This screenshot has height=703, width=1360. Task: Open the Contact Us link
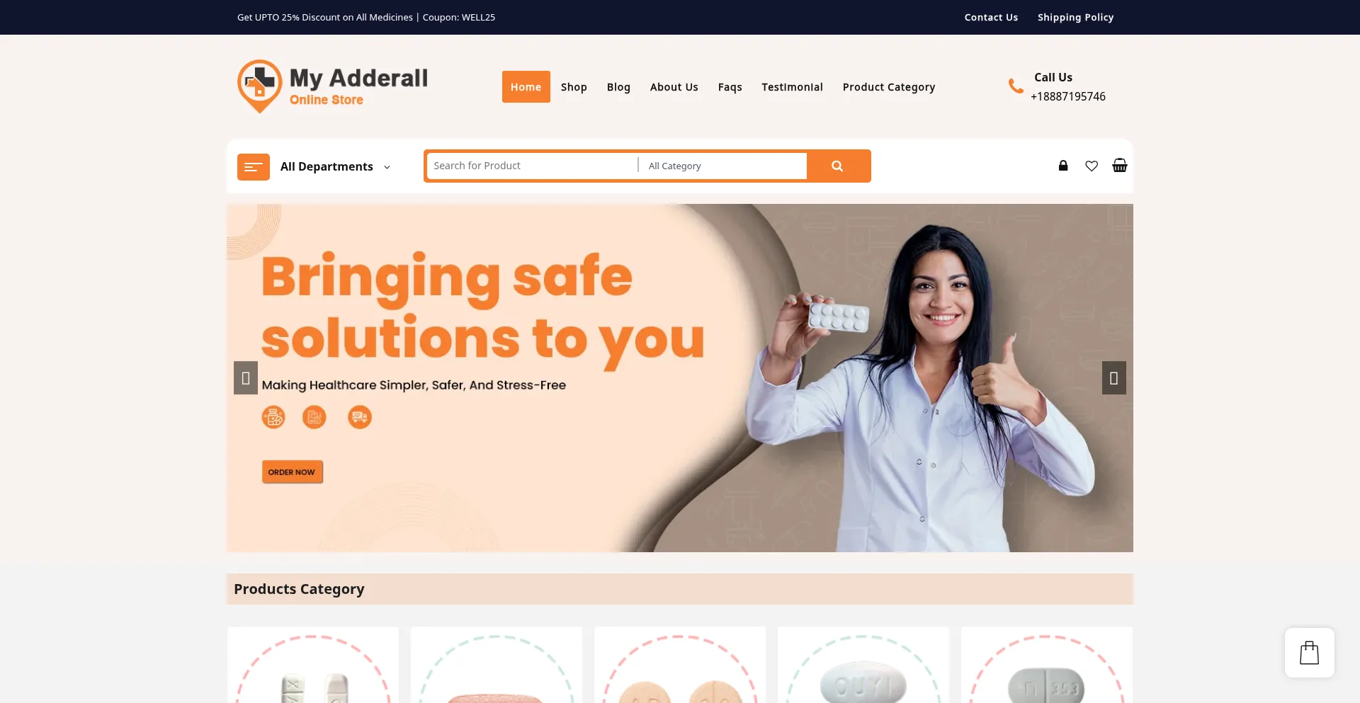(991, 17)
